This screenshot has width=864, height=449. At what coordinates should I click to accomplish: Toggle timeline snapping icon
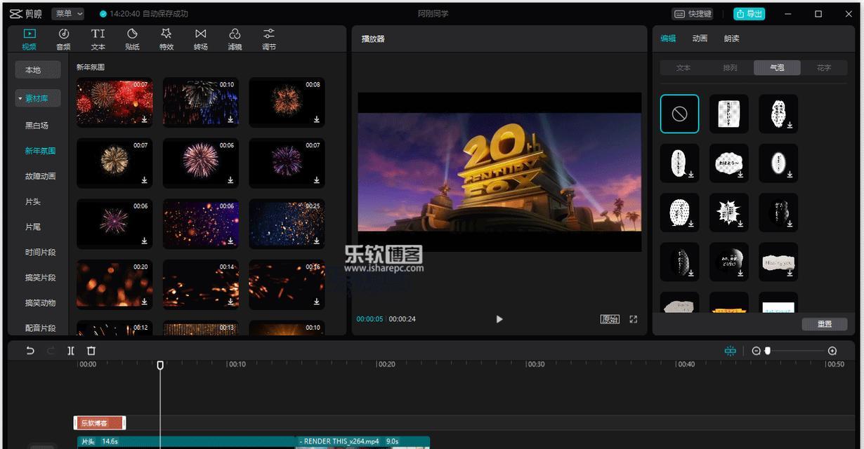tap(731, 351)
